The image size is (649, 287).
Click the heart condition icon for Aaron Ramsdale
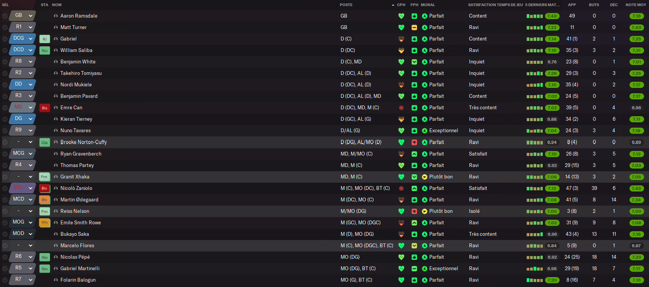[x=401, y=16]
